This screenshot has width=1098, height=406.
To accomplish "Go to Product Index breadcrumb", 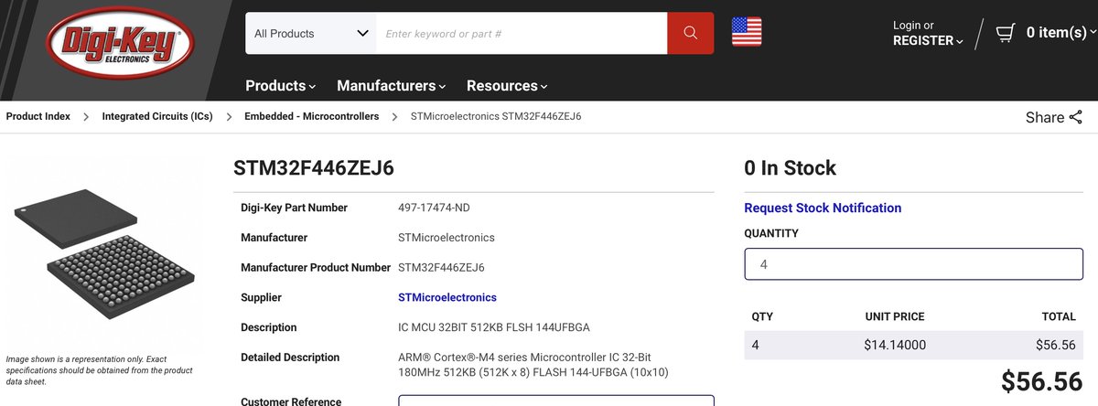I will pos(38,116).
